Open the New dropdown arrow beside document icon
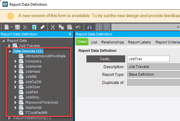The width and height of the screenshot is (180, 121). [x=12, y=27]
